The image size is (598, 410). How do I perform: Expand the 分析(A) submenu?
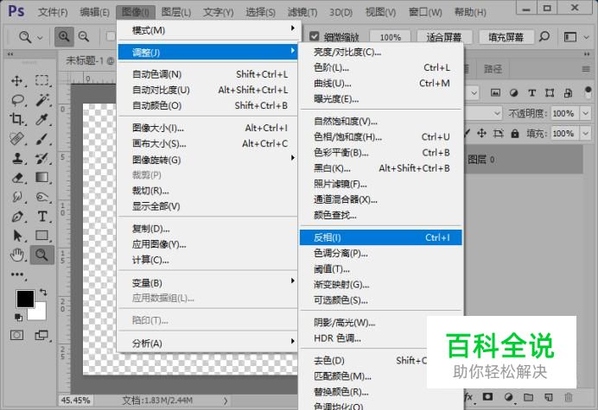[208, 343]
